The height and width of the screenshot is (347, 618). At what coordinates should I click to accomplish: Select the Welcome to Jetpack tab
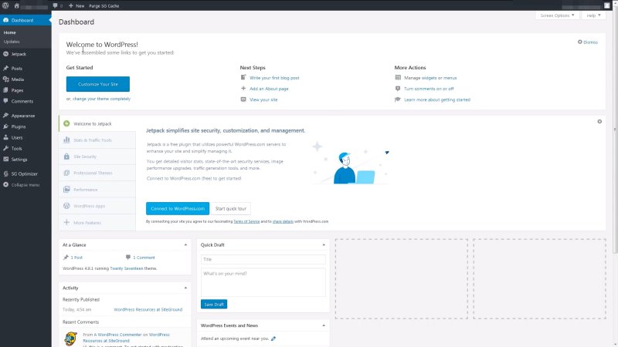97,123
